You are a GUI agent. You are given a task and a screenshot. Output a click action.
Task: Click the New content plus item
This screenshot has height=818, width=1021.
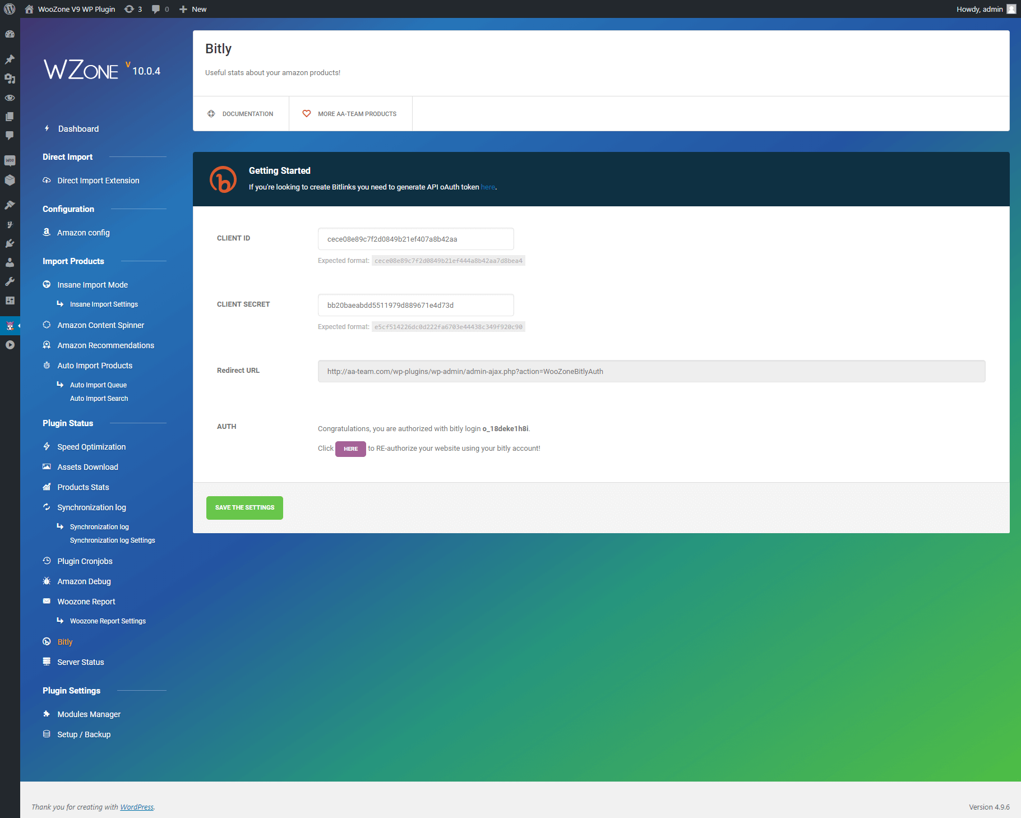192,9
